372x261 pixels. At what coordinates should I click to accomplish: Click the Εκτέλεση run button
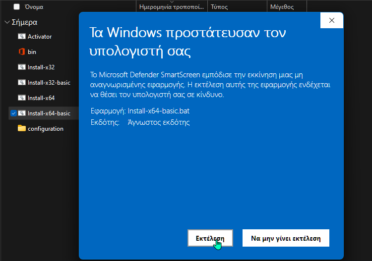tap(210, 238)
